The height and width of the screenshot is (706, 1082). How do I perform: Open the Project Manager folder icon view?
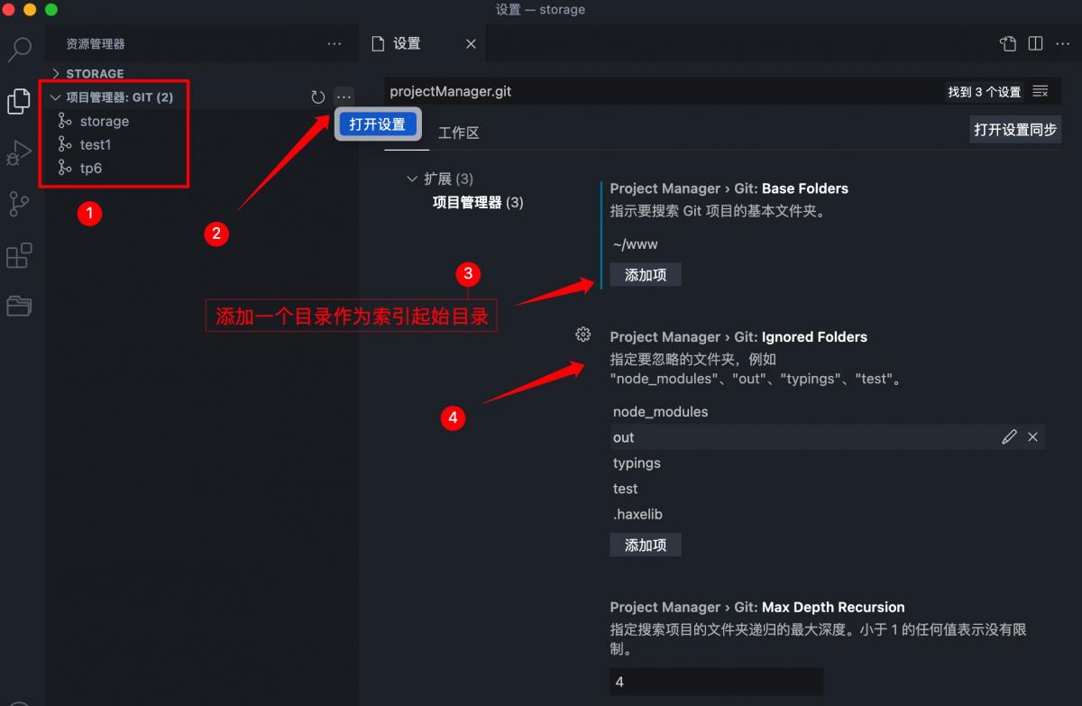[19, 306]
